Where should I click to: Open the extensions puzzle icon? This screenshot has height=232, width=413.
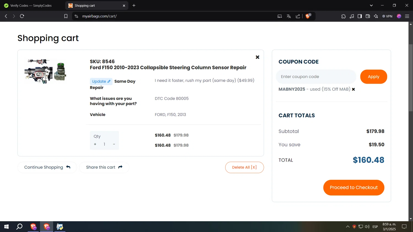tap(344, 16)
